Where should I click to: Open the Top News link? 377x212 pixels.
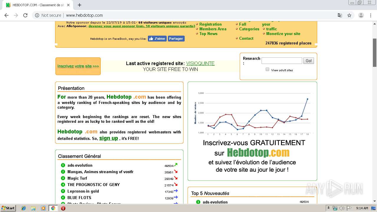point(209,34)
